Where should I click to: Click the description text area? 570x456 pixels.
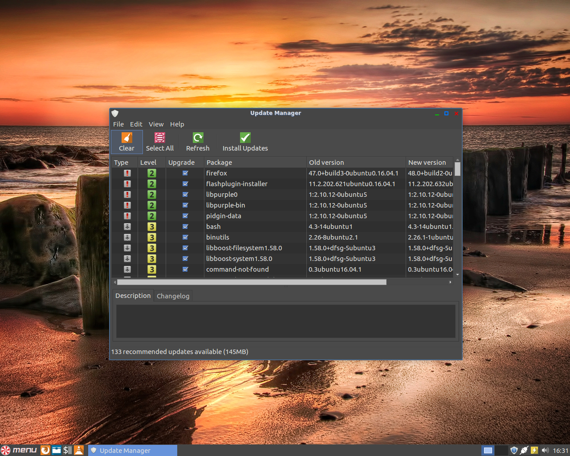coord(286,321)
